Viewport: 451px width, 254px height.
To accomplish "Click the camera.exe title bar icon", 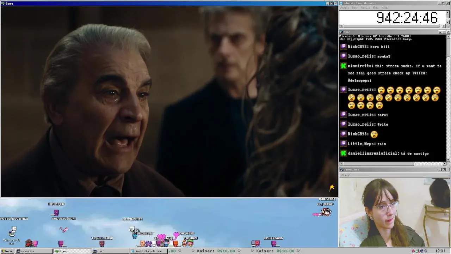I will click(341, 170).
